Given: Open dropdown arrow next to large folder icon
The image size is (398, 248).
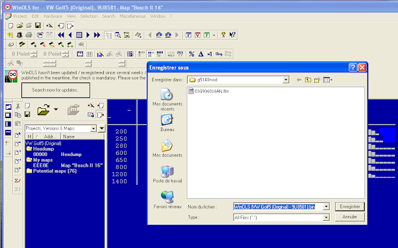Looking at the screenshot, I should (56, 110).
